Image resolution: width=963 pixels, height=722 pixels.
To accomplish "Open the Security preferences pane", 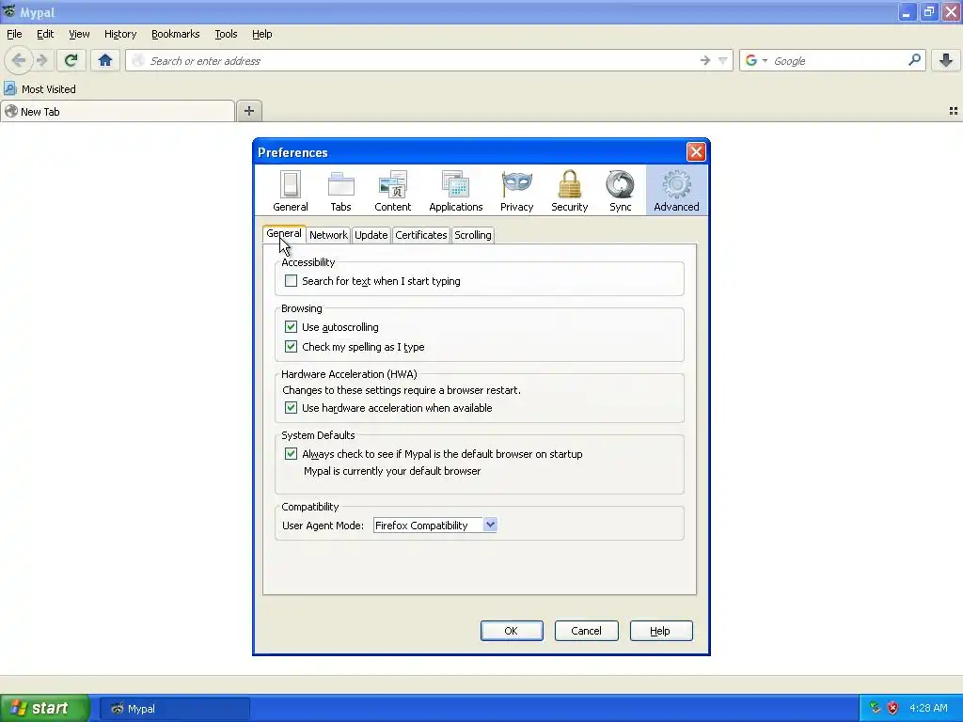I will (x=569, y=191).
